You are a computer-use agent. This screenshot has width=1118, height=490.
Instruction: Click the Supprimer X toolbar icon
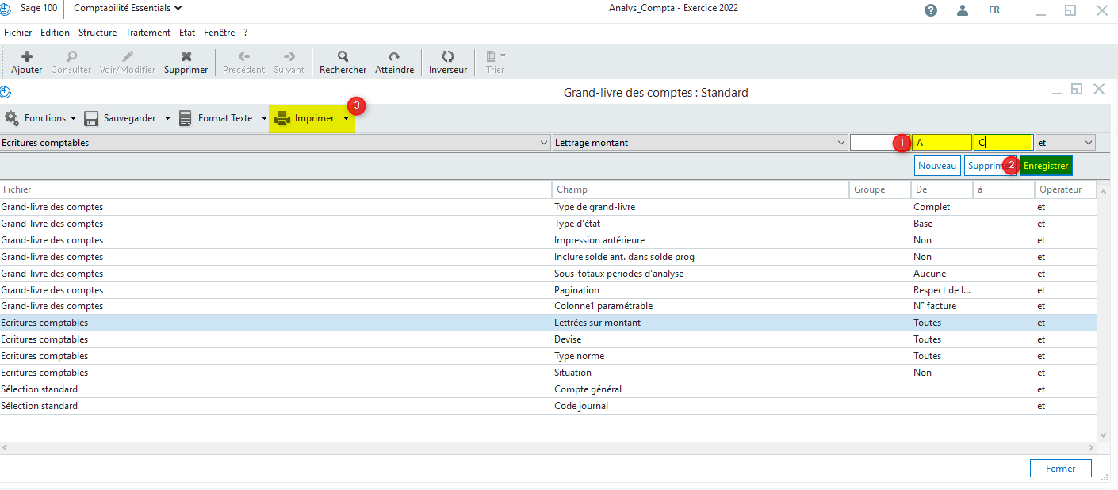tap(186, 57)
